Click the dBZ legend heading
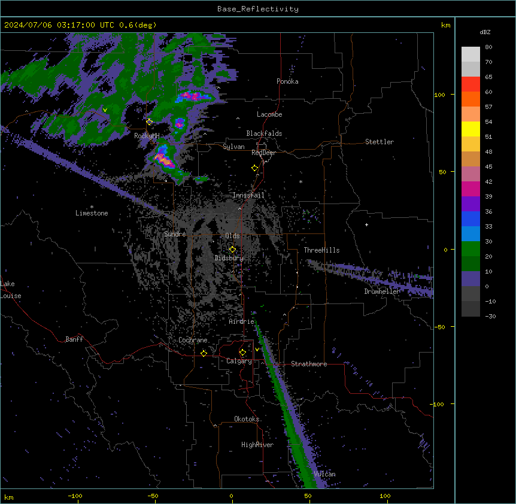 pos(485,32)
